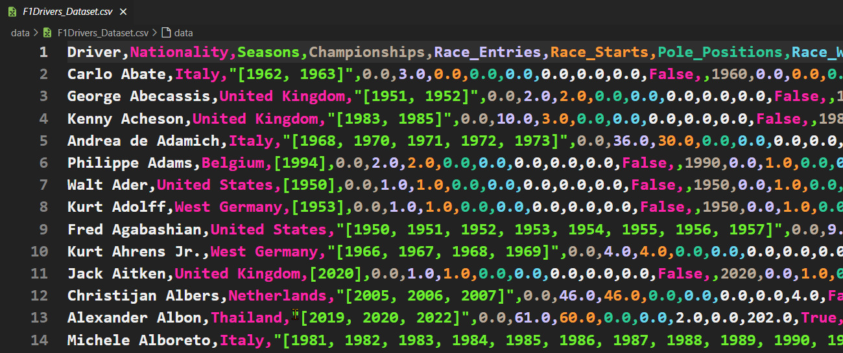Click line number 14 in the gutter
This screenshot has height=353, width=843.
[40, 340]
